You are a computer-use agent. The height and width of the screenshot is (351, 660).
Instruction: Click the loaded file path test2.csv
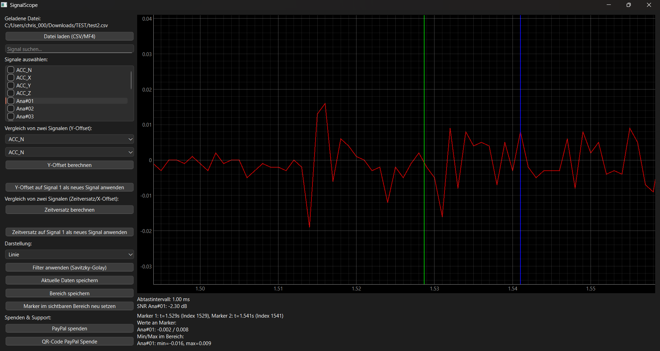point(56,25)
